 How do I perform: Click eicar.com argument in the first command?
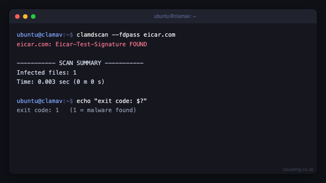tap(159, 35)
